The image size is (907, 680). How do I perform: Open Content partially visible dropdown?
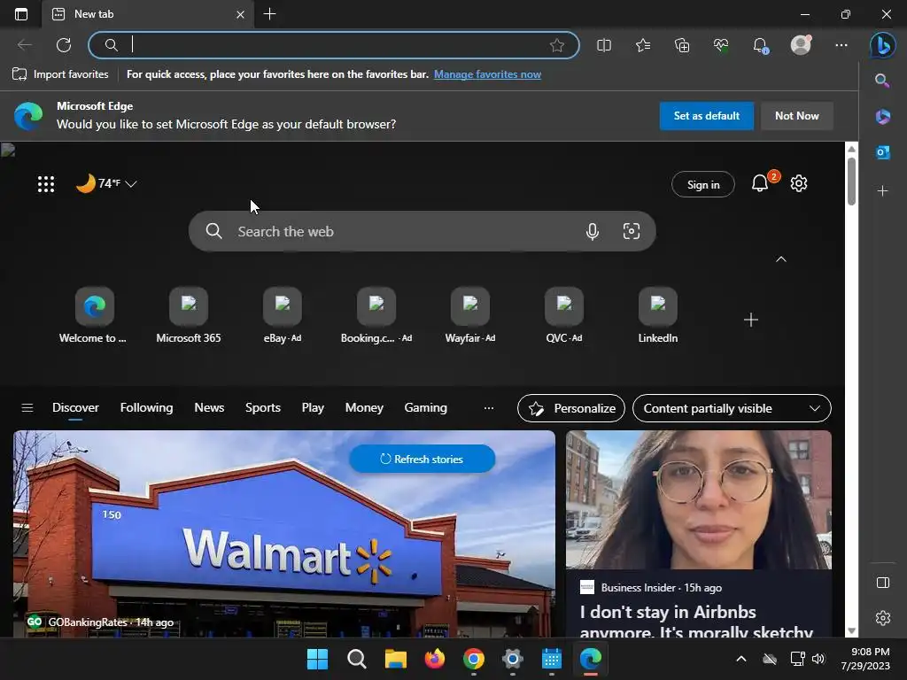[x=732, y=408]
